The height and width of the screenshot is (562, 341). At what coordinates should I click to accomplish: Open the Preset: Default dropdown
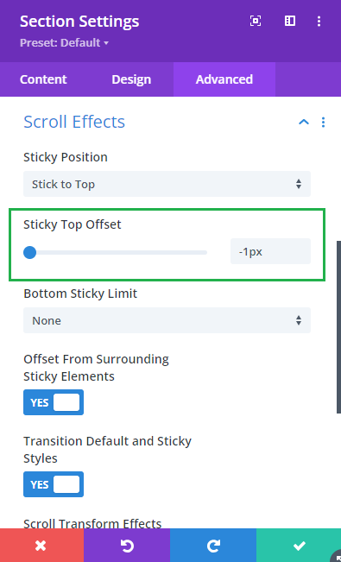pos(64,43)
